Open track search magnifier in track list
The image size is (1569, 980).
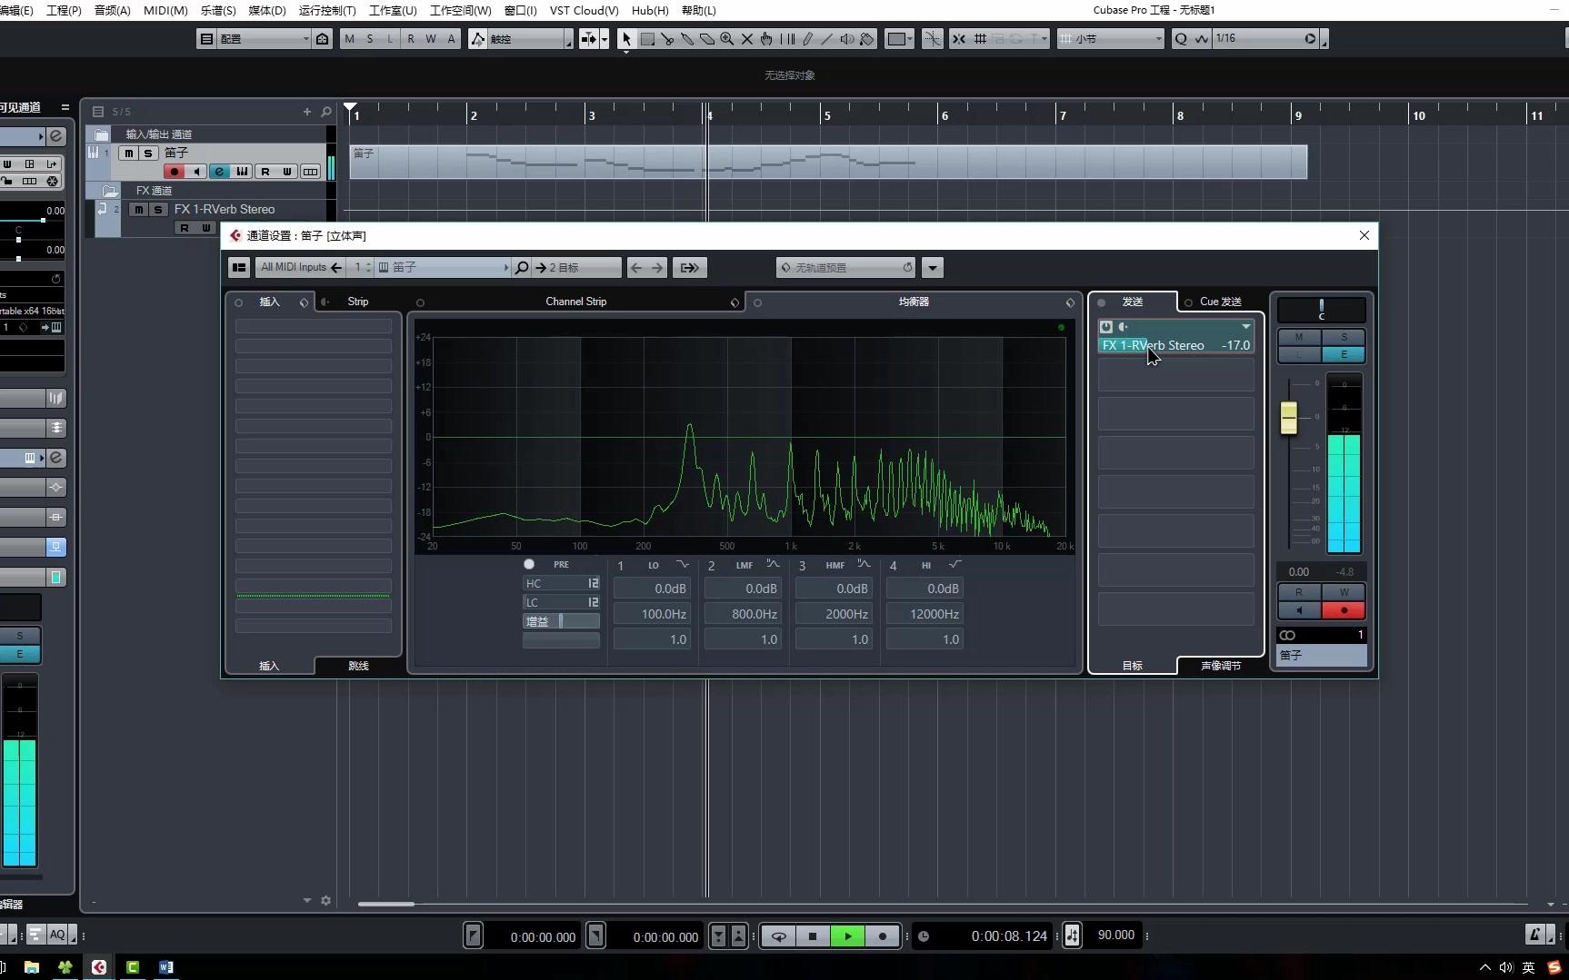tap(326, 112)
